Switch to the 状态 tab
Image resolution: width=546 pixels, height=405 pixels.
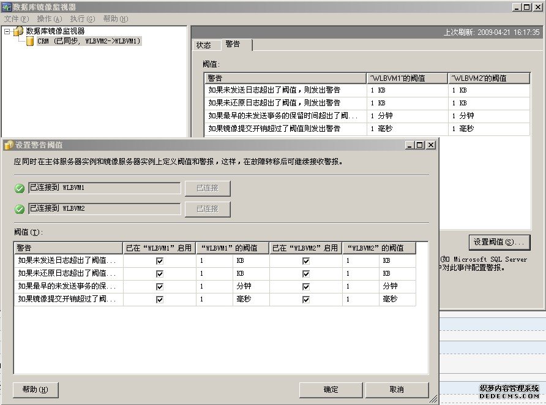coord(204,45)
